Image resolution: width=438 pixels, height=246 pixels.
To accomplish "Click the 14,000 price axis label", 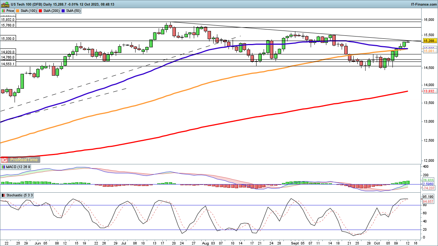I will pyautogui.click(x=429, y=85).
